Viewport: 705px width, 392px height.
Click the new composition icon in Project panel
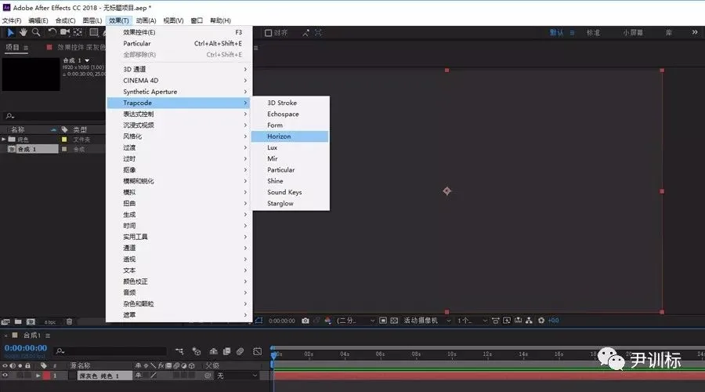pyautogui.click(x=31, y=321)
